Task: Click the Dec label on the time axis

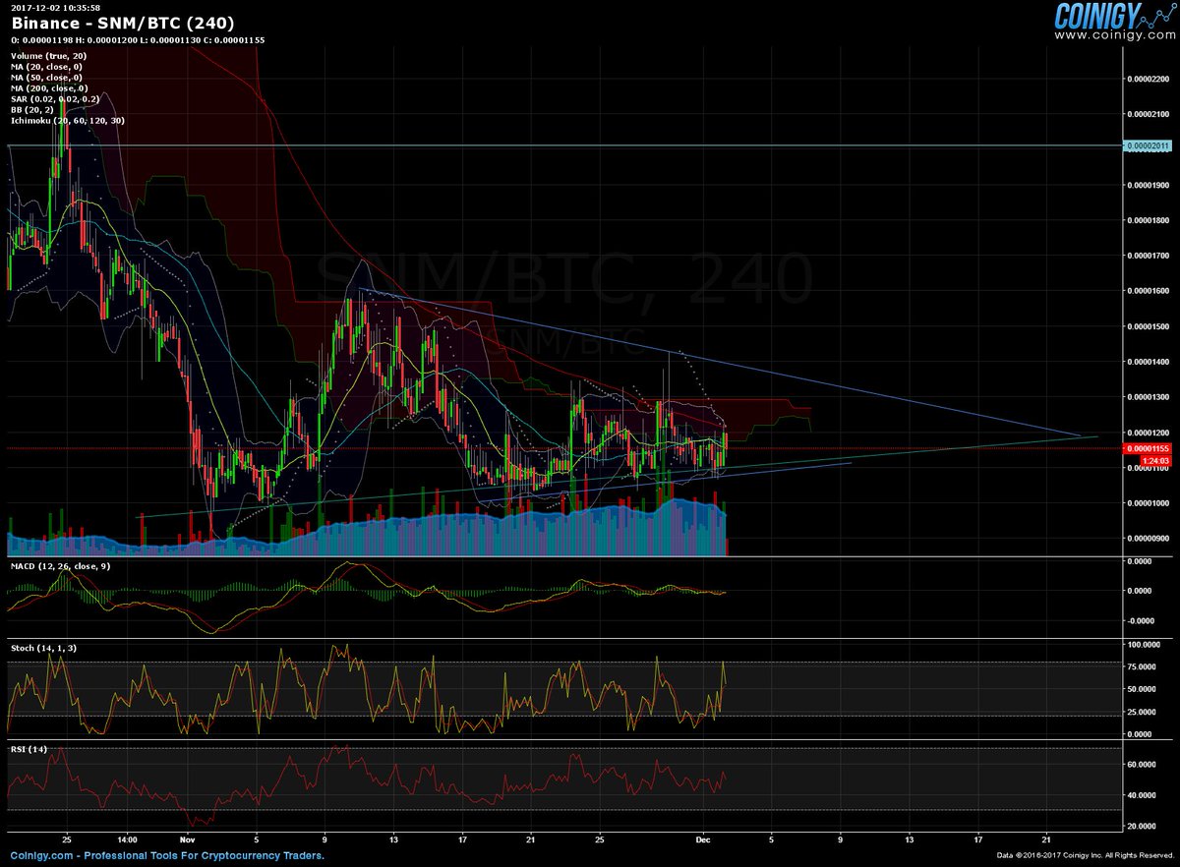Action: point(703,841)
